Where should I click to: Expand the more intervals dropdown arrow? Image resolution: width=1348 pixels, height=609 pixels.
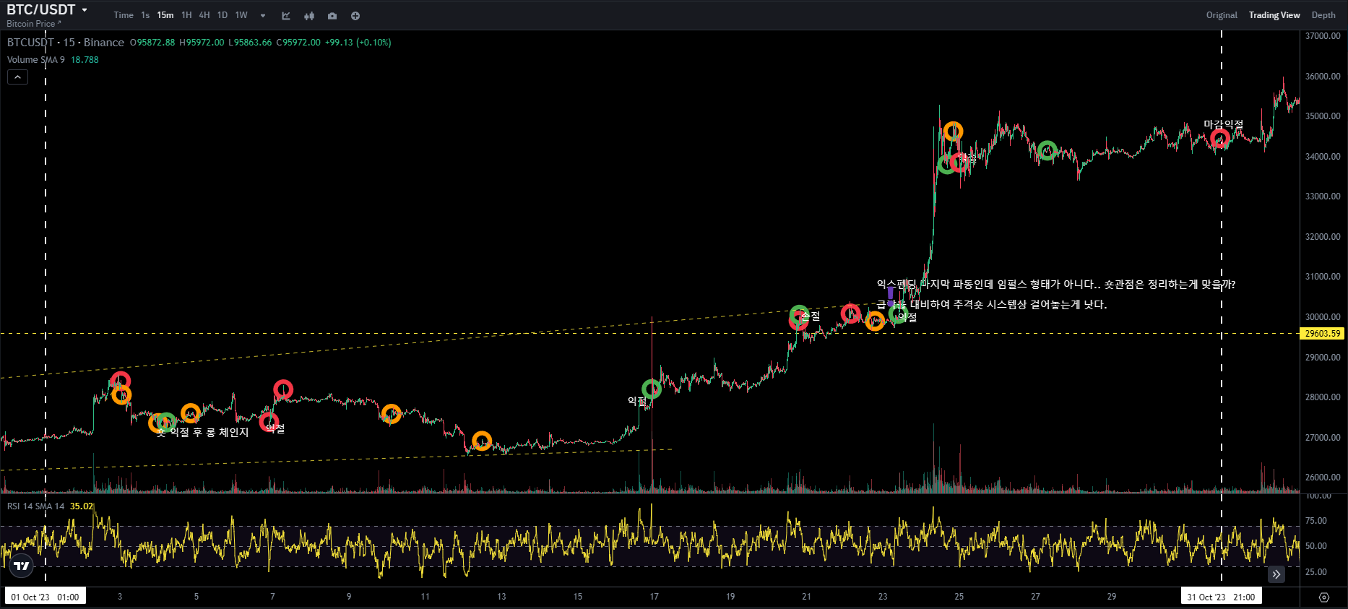pos(263,16)
